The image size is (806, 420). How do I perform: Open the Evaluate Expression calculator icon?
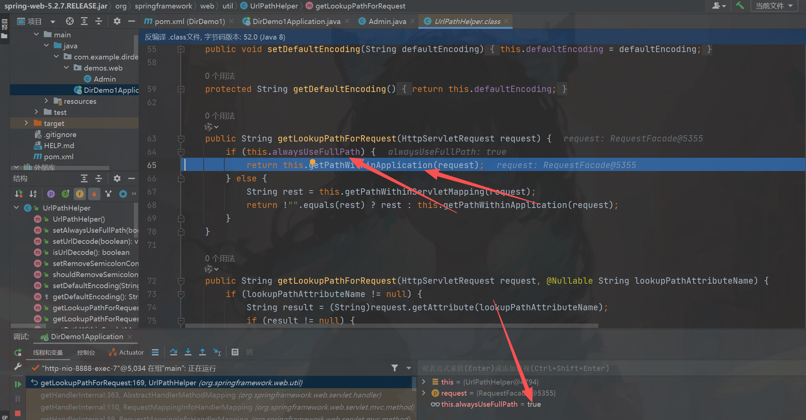[235, 352]
